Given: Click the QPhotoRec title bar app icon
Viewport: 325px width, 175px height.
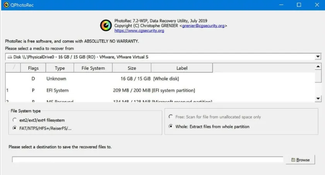Looking at the screenshot, I should tap(6, 5).
